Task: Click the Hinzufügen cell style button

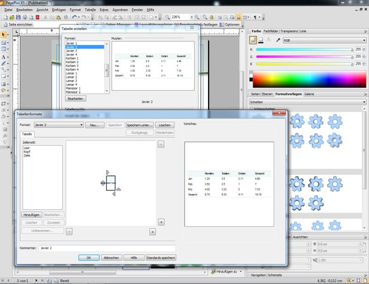Action: [31, 215]
